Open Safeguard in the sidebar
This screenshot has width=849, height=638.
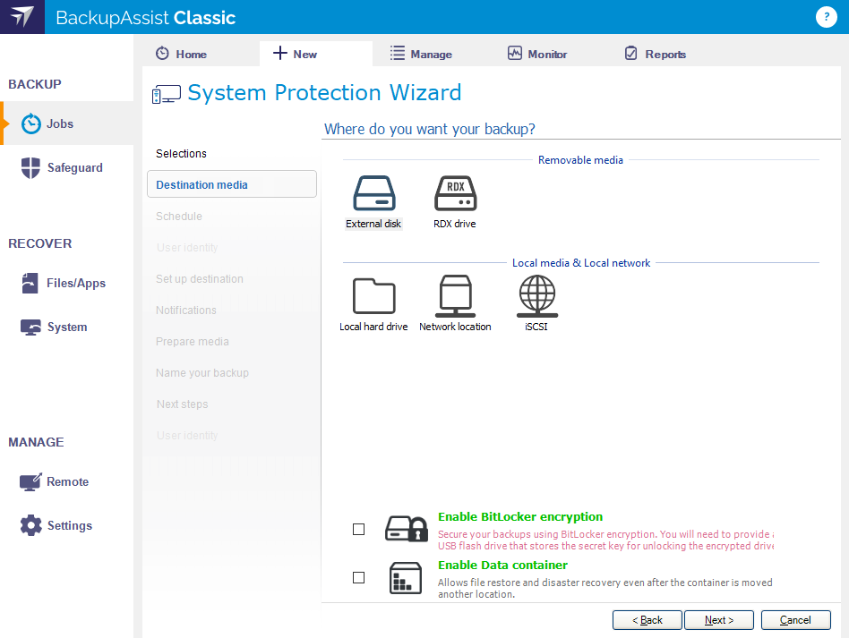(x=74, y=167)
